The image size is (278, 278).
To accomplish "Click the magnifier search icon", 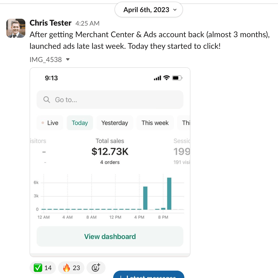I will pyautogui.click(x=47, y=100).
